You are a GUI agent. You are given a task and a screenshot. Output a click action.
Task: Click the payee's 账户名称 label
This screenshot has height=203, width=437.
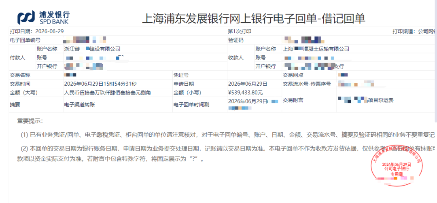(265, 49)
